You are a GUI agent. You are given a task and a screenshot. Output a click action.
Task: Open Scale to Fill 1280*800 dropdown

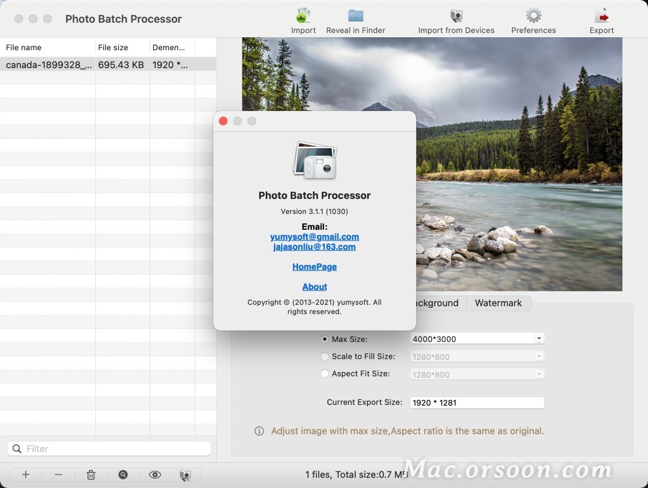pyautogui.click(x=539, y=356)
